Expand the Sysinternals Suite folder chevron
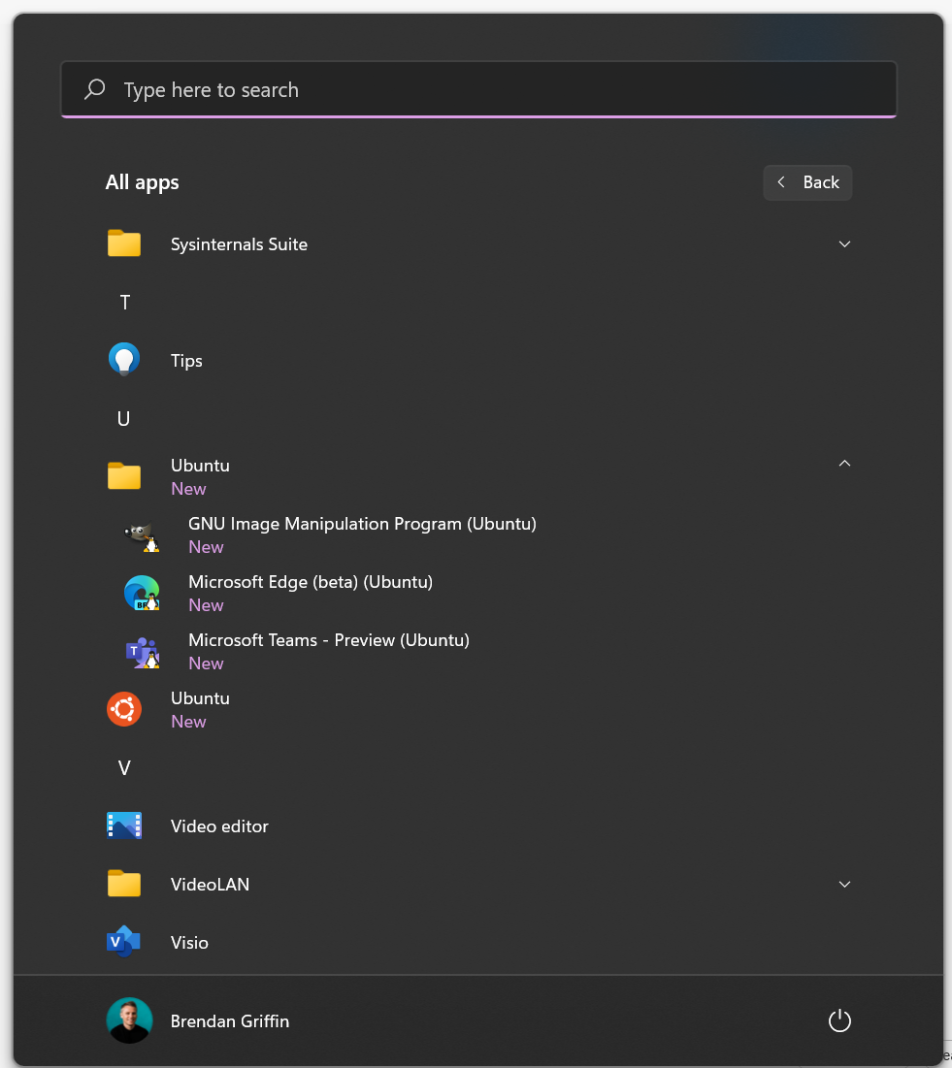Viewport: 952px width, 1068px height. (844, 244)
